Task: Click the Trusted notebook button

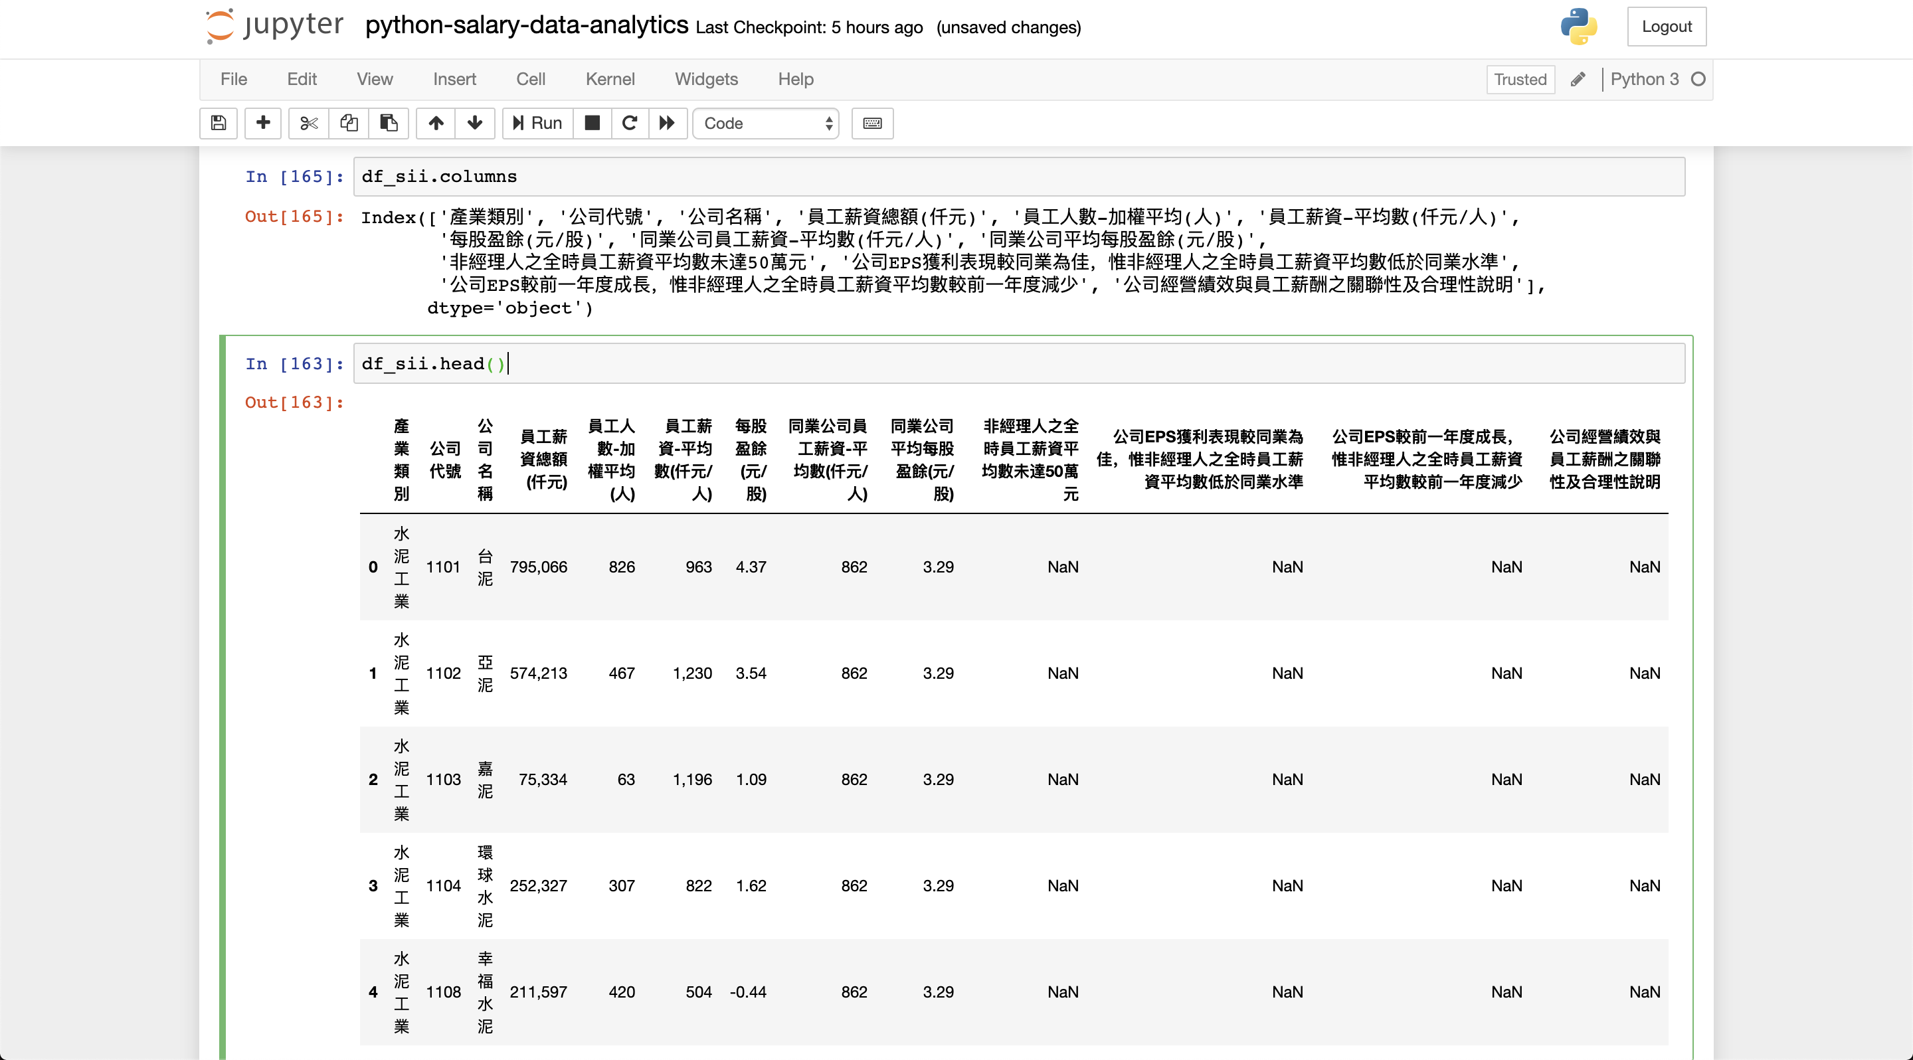Action: pos(1520,80)
